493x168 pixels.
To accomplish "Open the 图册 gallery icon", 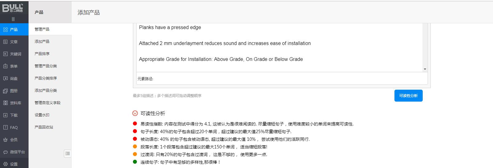I will [x=6, y=91].
